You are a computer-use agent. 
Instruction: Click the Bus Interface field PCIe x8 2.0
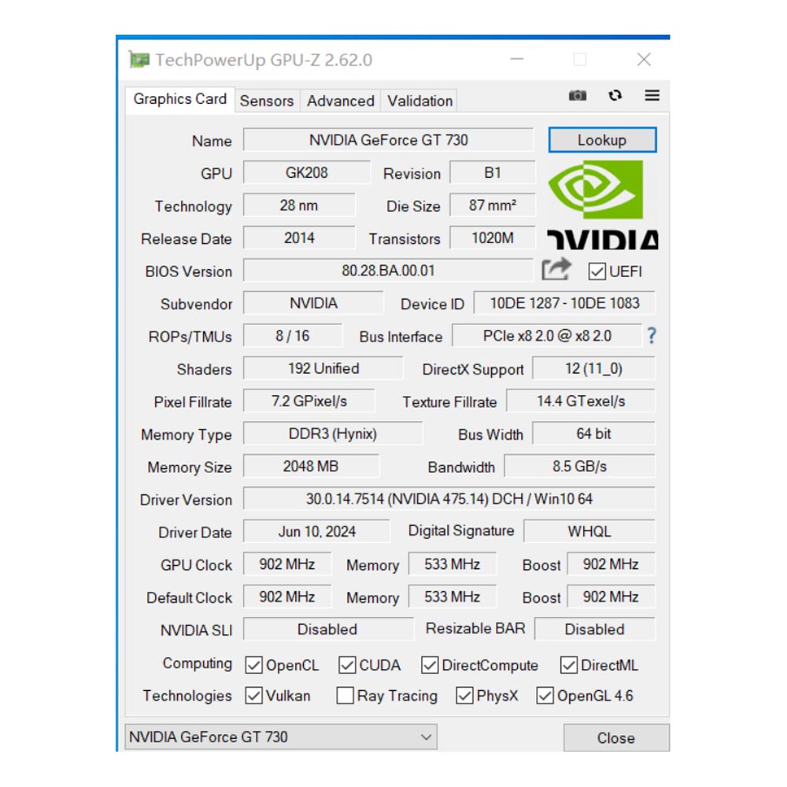click(547, 336)
